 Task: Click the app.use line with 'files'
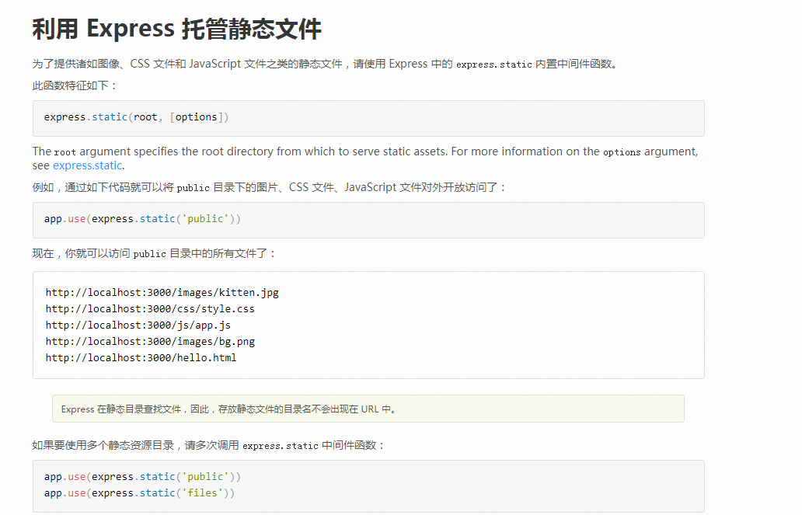(x=139, y=493)
